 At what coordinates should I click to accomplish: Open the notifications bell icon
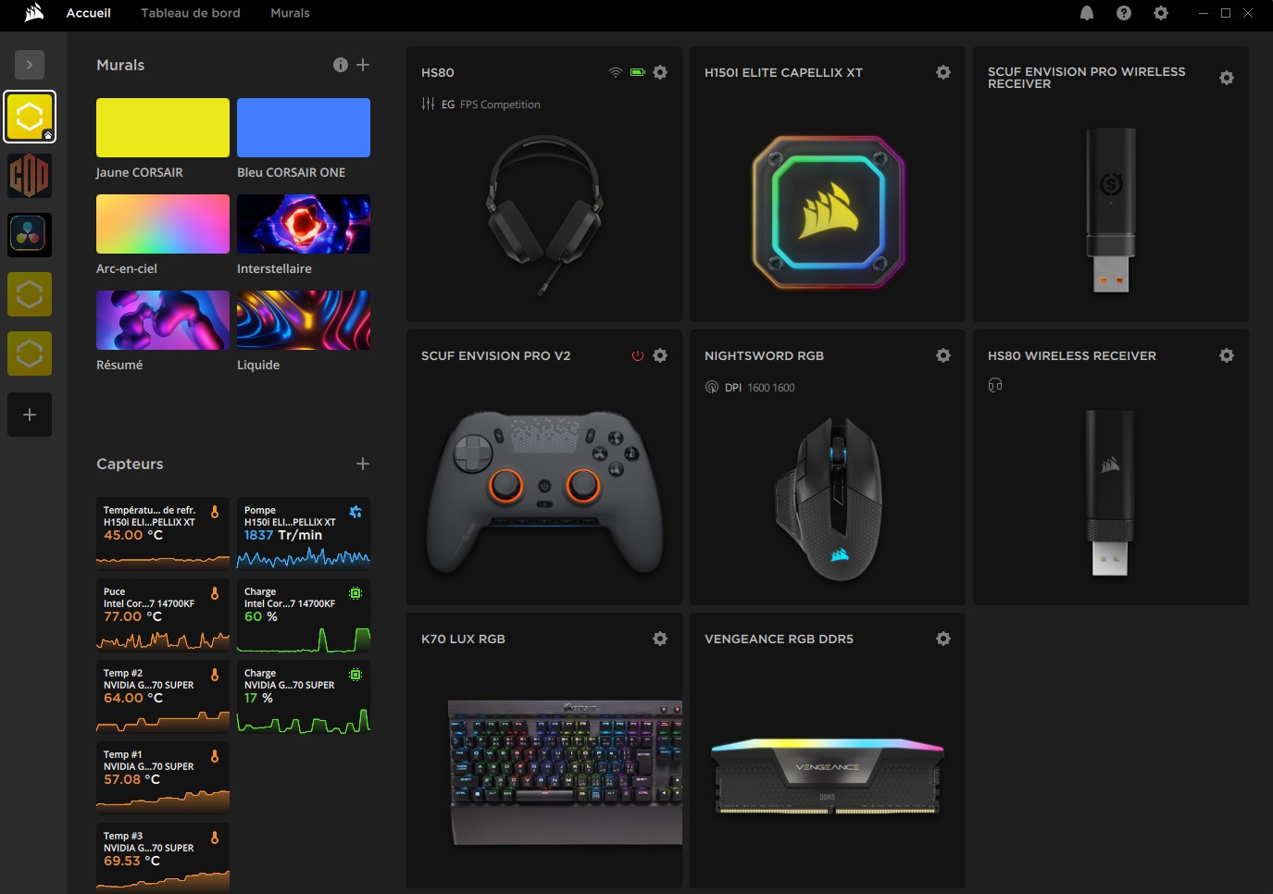(x=1087, y=13)
